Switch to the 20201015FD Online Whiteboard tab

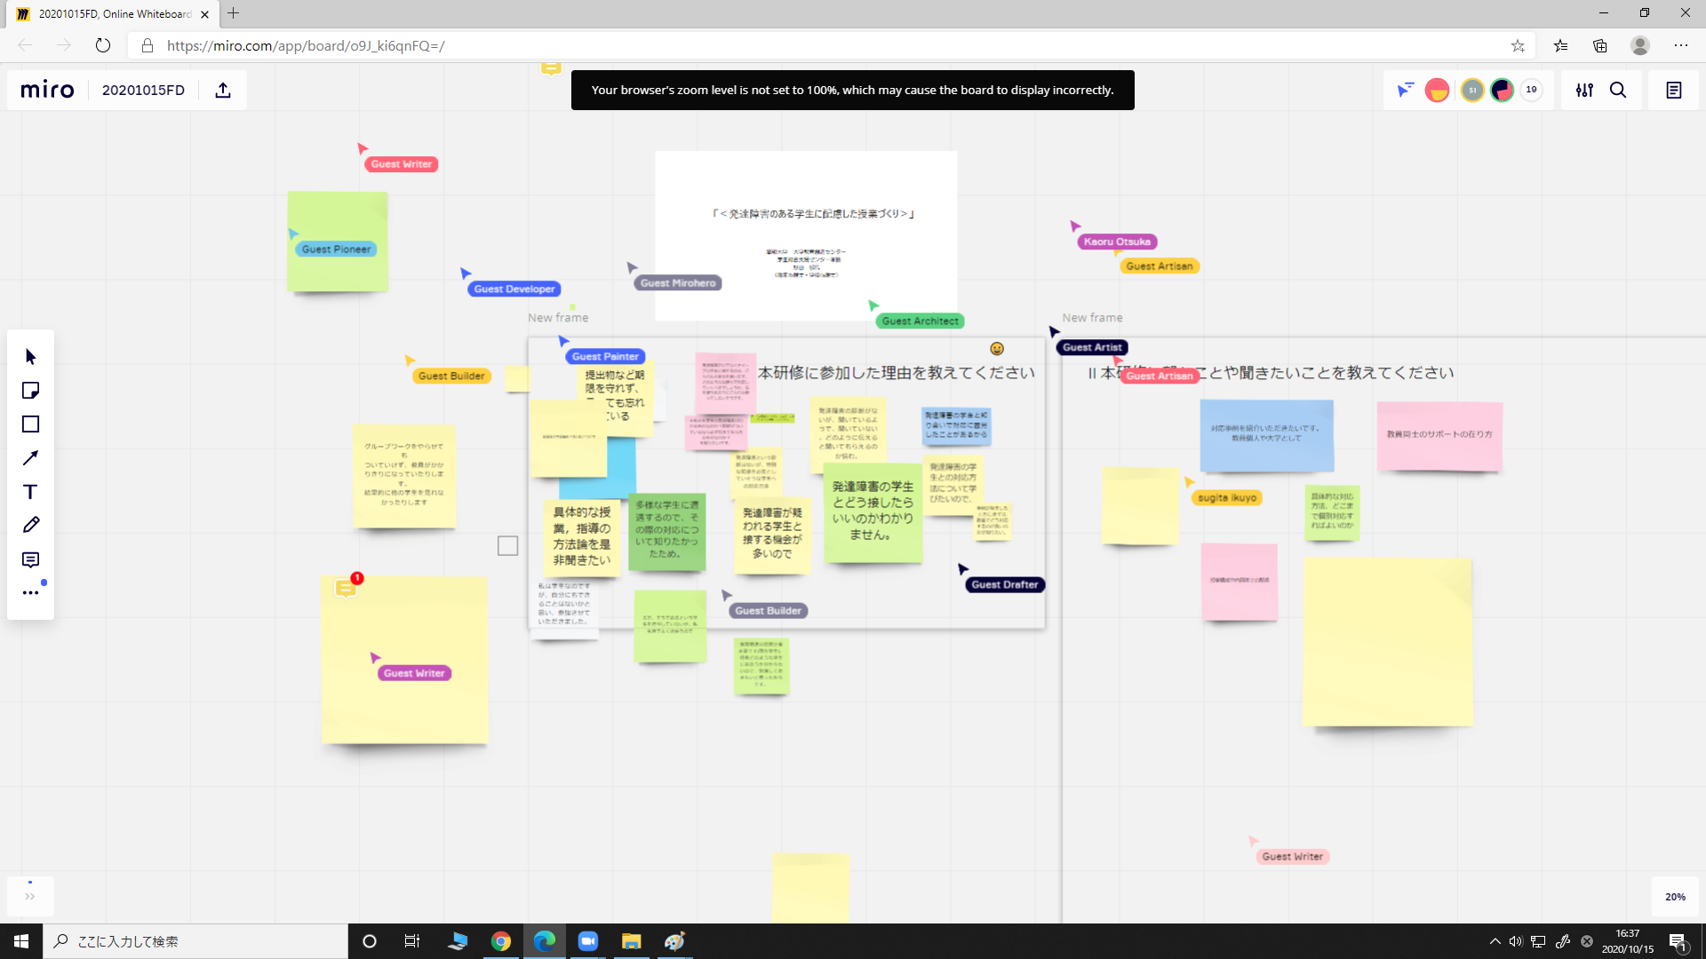(113, 14)
